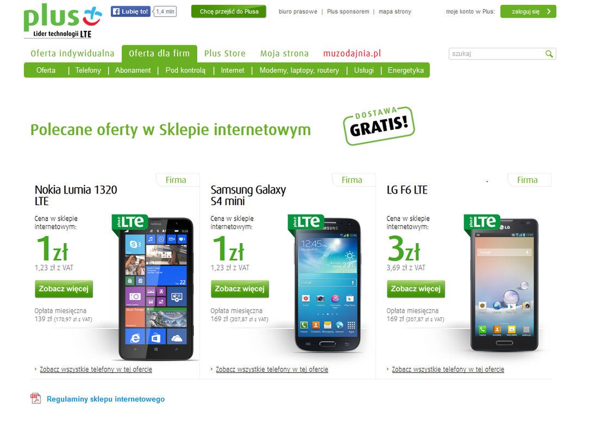Click the search magnifier icon
Image resolution: width=589 pixels, height=439 pixels.
[x=549, y=54]
